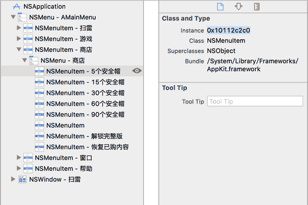The image size is (308, 205).
Task: Click the 90个安全帽 item icon
Action: click(x=39, y=114)
